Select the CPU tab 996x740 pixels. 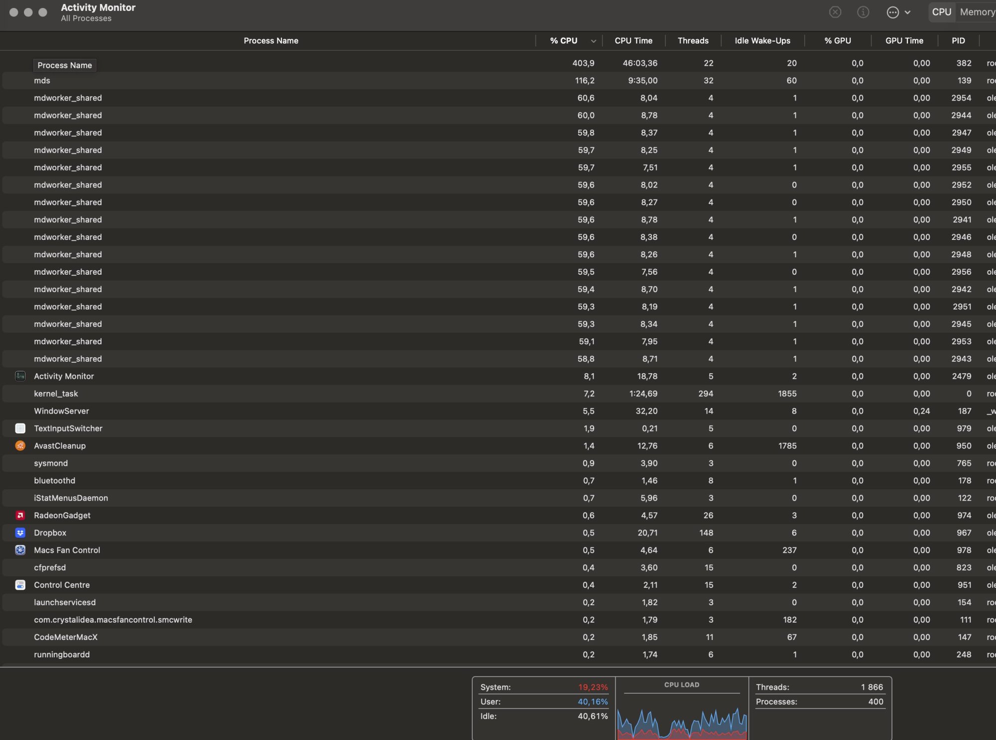coord(941,12)
